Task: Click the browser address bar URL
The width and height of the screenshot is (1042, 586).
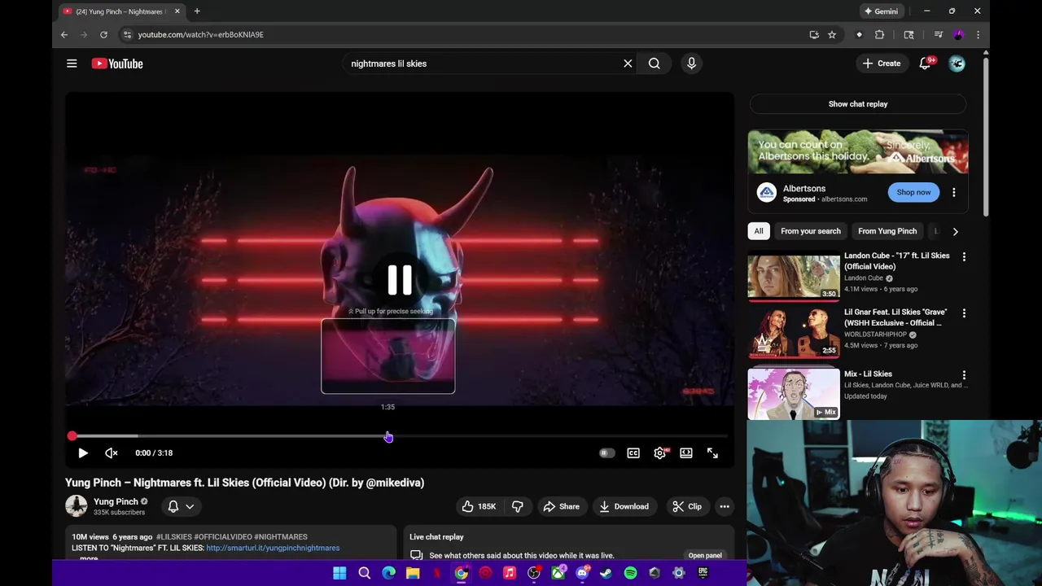Action: [x=200, y=35]
